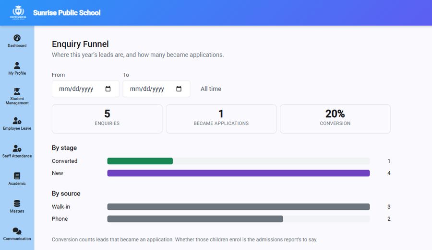This screenshot has width=432, height=250.
Task: Open My Profile person icon
Action: 17,66
